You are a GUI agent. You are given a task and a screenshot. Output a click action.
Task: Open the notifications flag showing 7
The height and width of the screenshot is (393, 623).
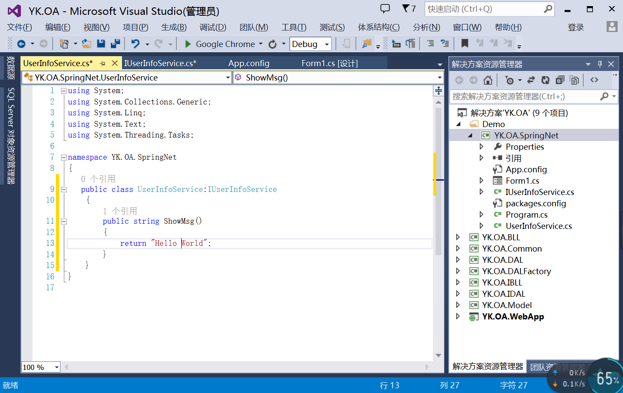(409, 9)
